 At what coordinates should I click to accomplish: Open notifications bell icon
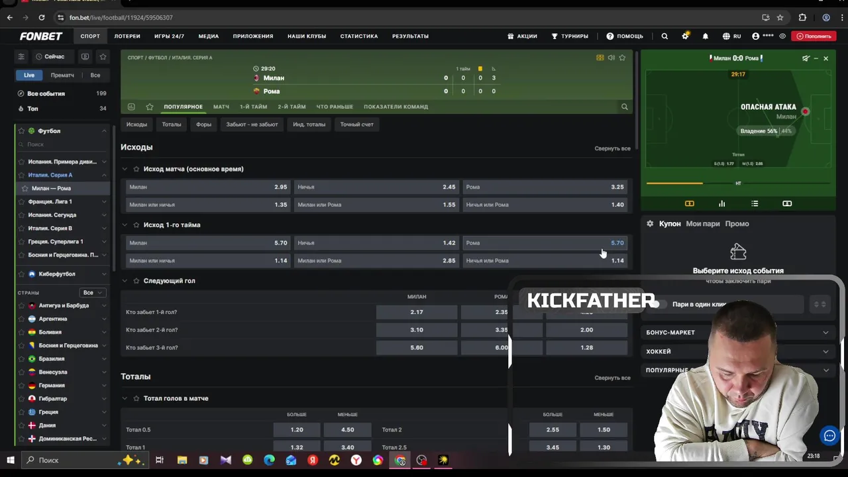coord(706,36)
